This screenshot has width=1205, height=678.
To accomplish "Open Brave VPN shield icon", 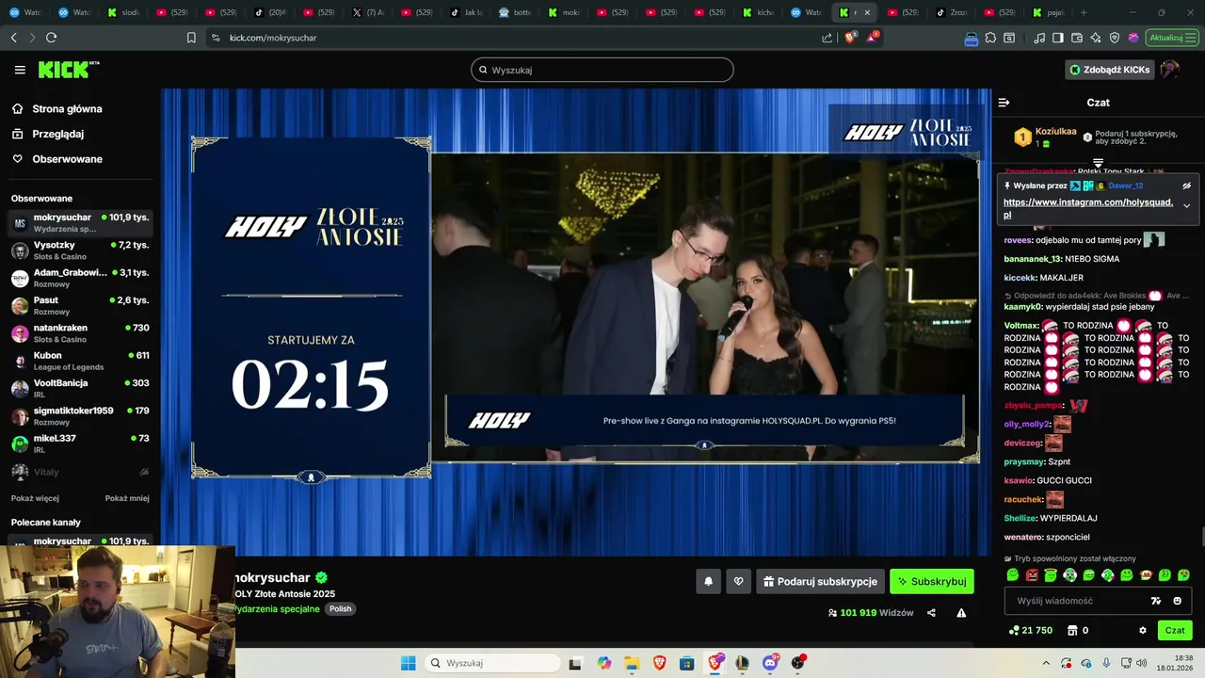I will pos(1115,38).
